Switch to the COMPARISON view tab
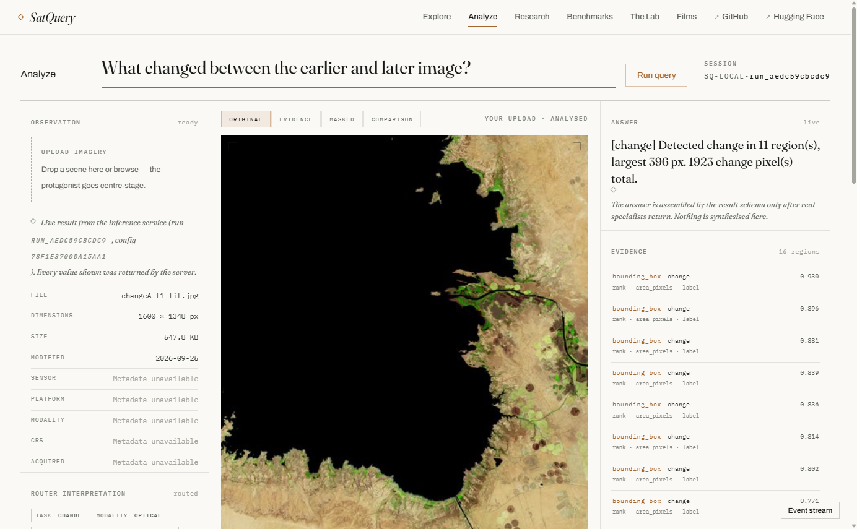Image resolution: width=857 pixels, height=529 pixels. tap(392, 119)
